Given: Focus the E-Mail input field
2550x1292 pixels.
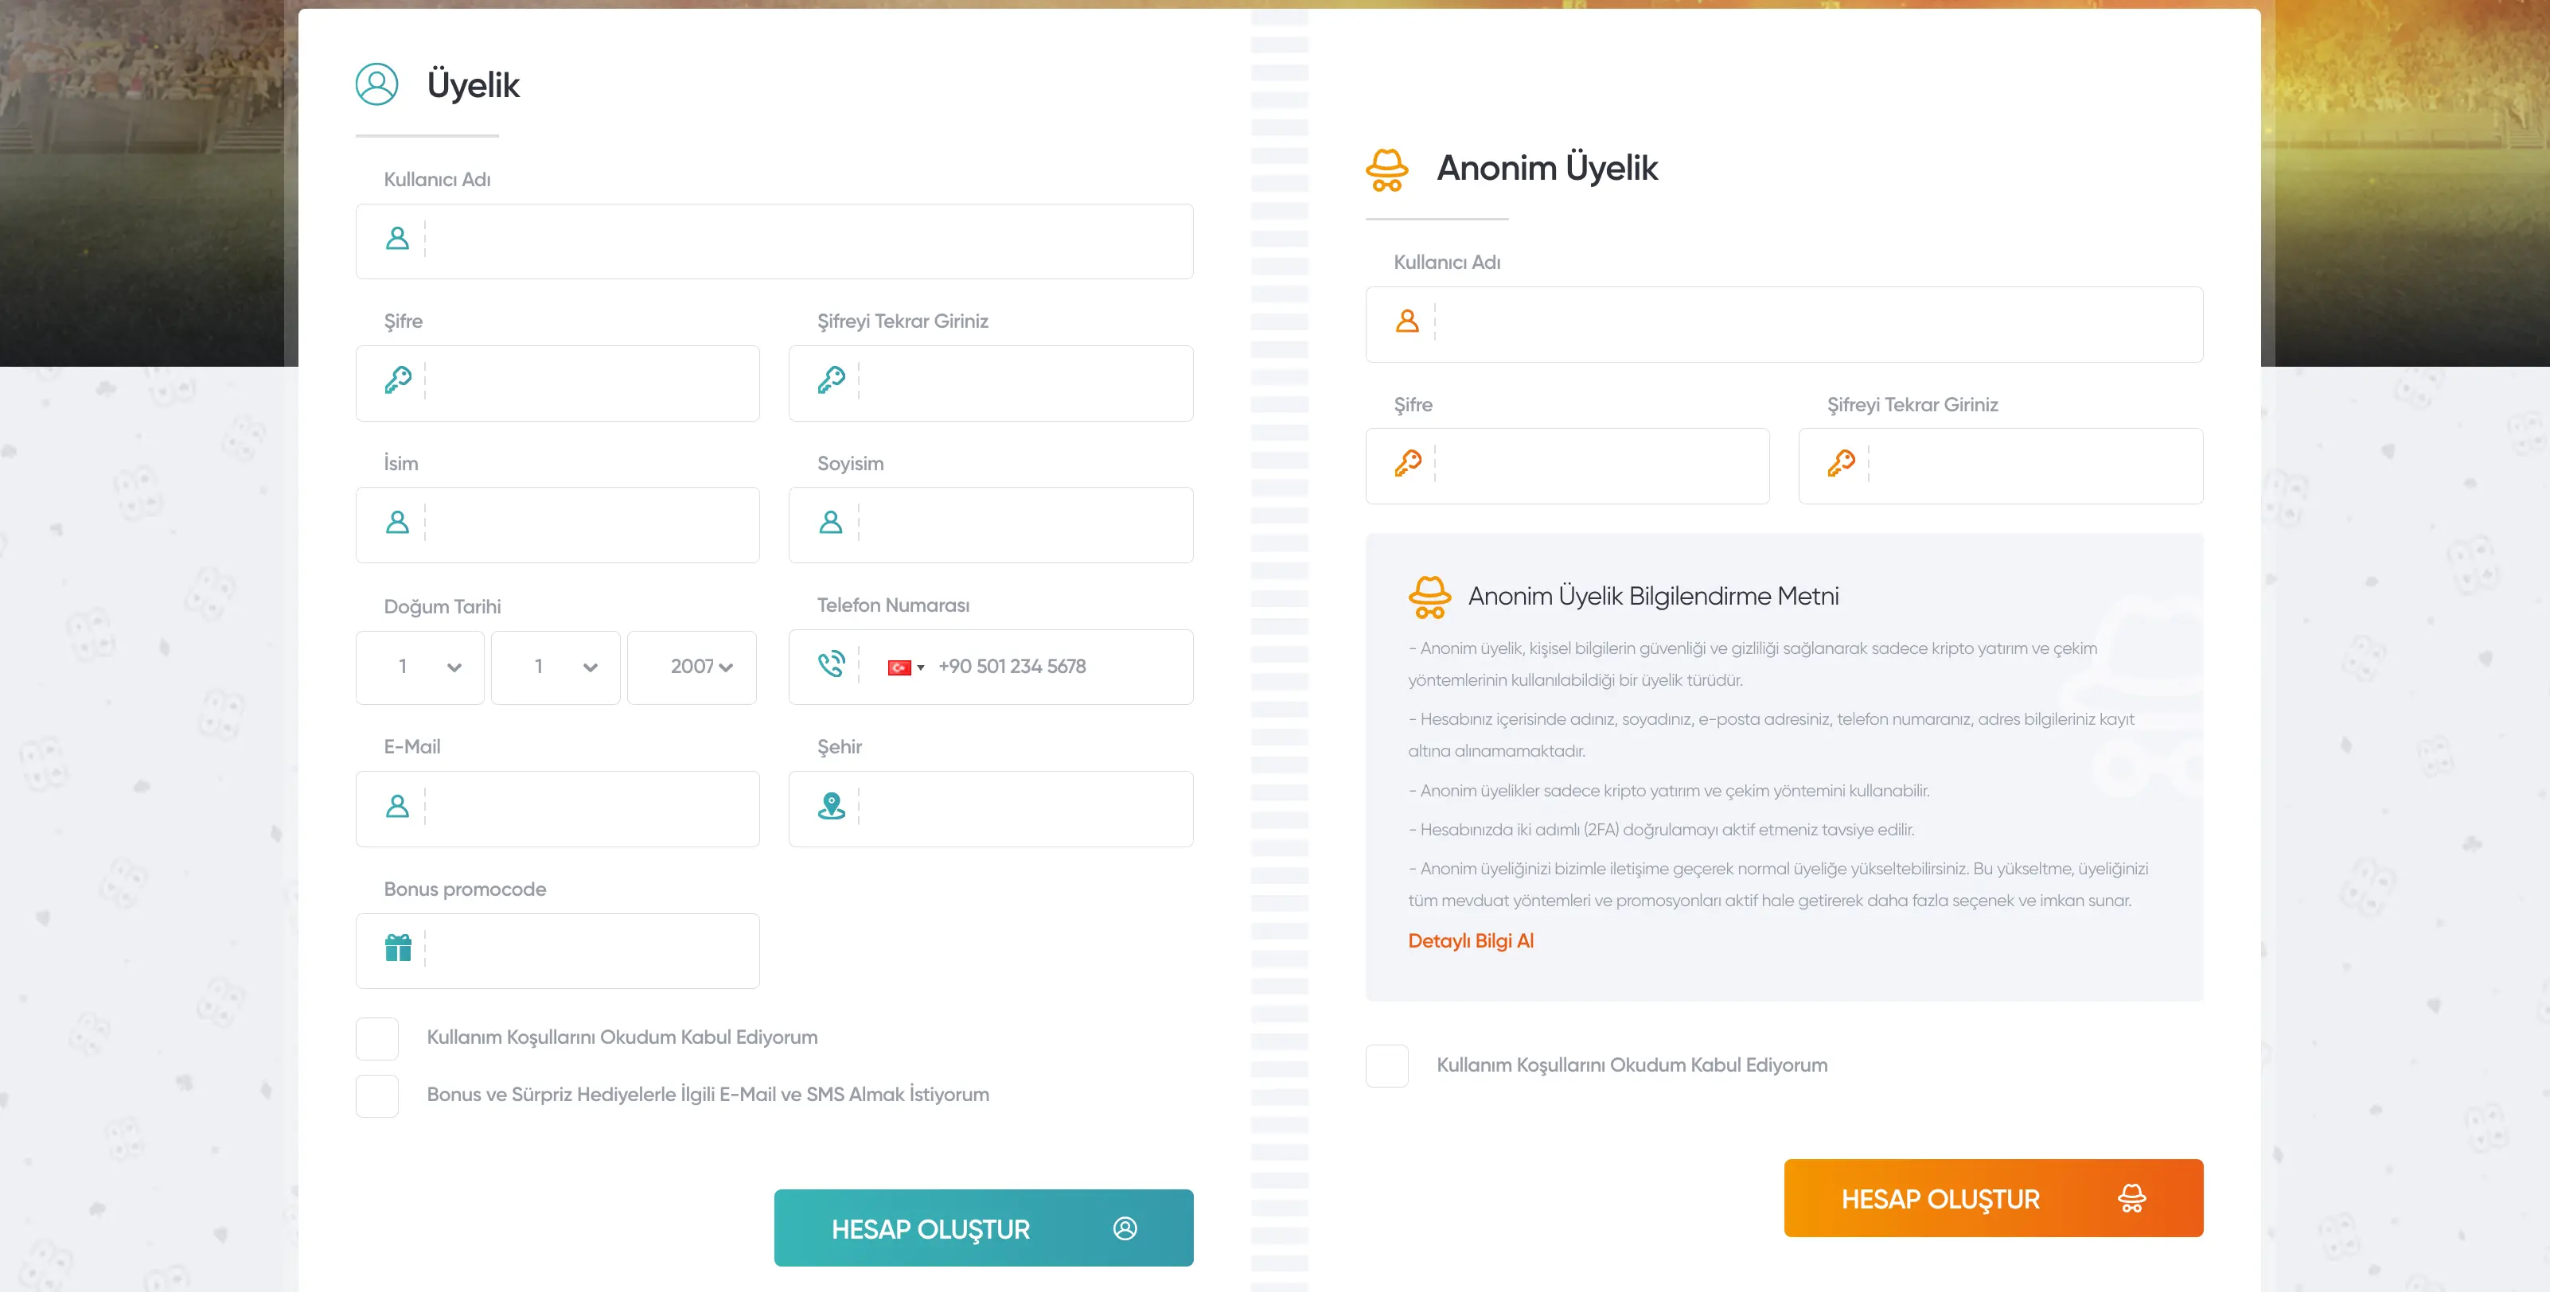Looking at the screenshot, I should pos(590,809).
